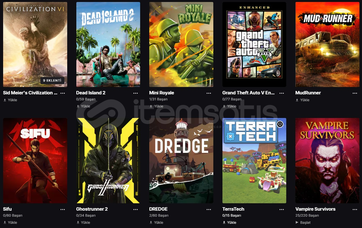
Task: Open the three-dot menu for Sifu
Action: tap(63, 209)
